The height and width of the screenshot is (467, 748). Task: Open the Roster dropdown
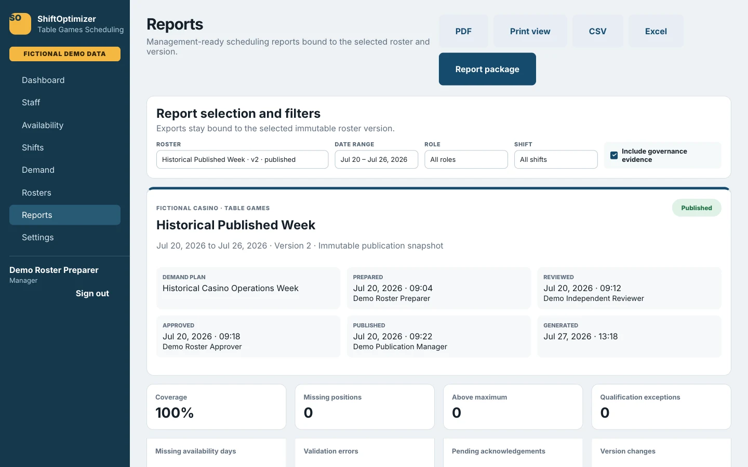(242, 159)
